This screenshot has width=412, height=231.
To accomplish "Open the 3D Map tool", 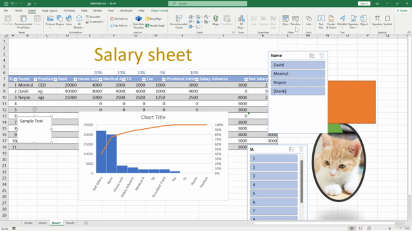I will pyautogui.click(x=241, y=22).
